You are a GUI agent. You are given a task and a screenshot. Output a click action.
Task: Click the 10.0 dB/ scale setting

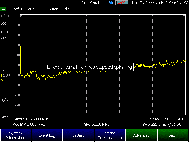tap(4, 35)
